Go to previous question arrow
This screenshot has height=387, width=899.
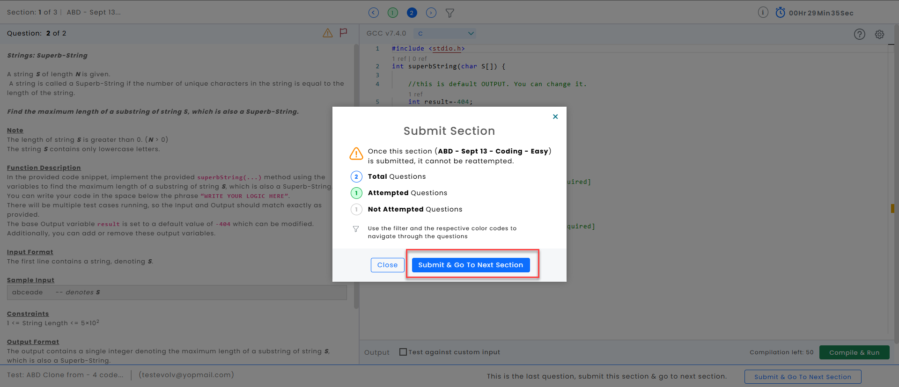point(374,13)
